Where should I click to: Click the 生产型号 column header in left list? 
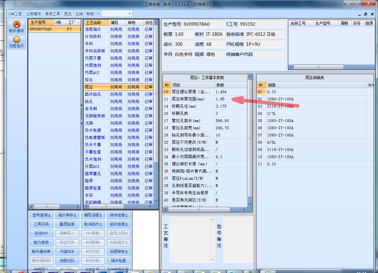pos(41,23)
